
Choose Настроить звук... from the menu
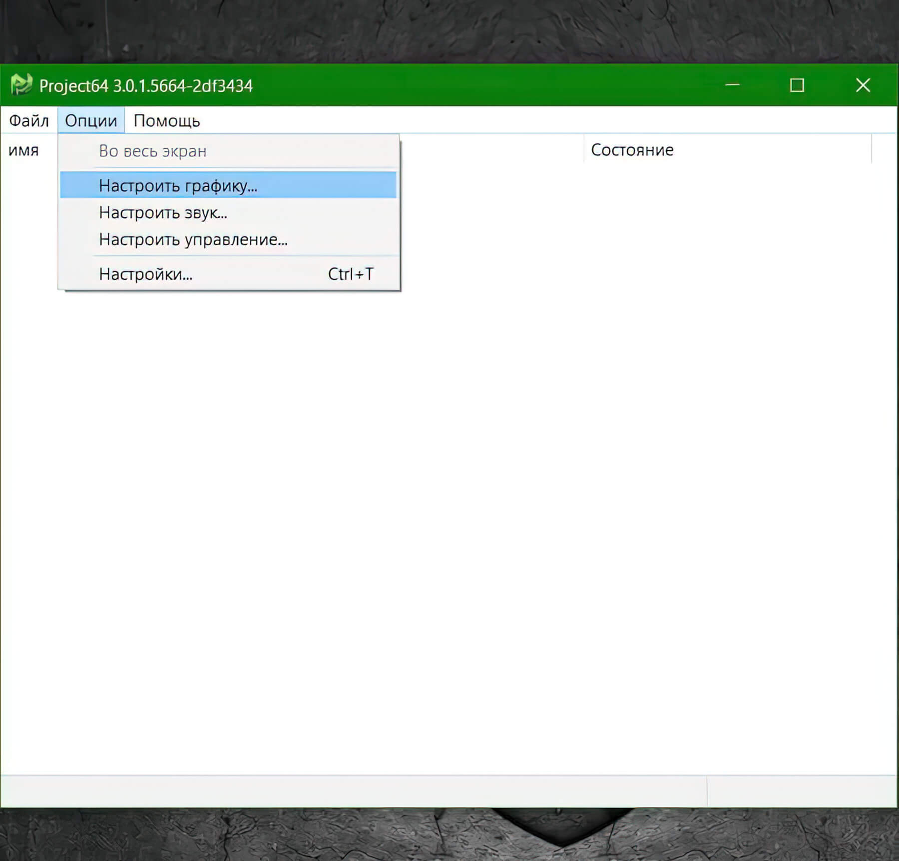(x=163, y=213)
